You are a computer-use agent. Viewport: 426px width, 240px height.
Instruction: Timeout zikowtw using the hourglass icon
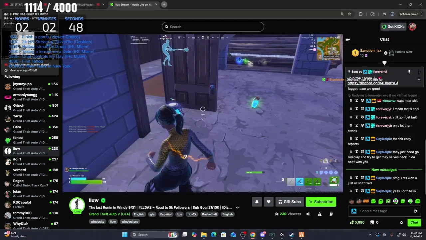356,101
